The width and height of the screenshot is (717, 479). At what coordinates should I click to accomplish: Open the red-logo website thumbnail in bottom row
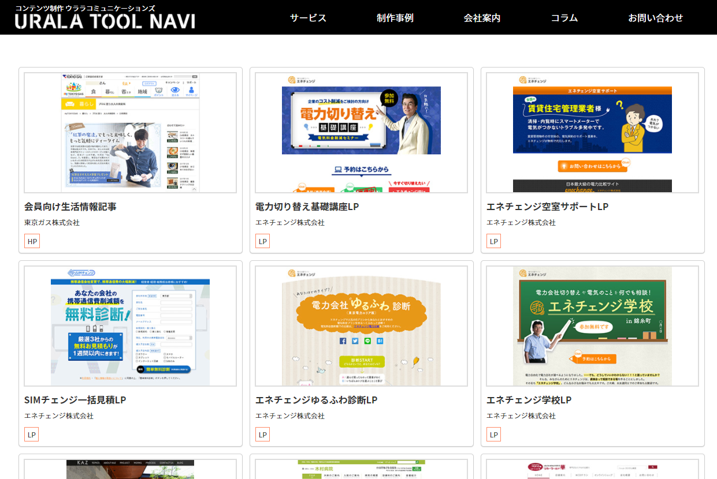click(593, 469)
